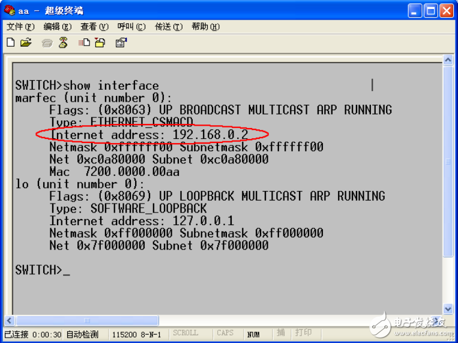Click the Disconnect phone icon
This screenshot has height=343, width=458.
point(63,43)
